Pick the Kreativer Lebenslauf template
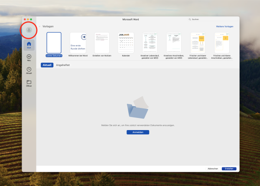 tap(150, 43)
